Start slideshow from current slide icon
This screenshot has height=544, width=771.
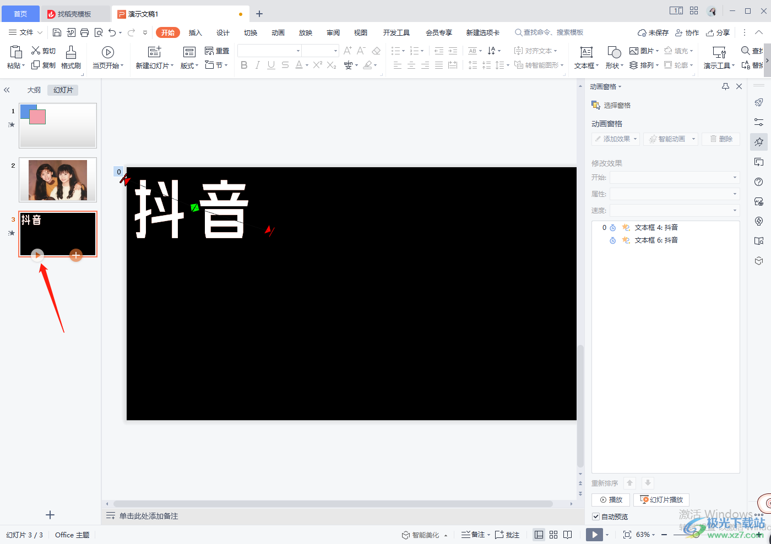pyautogui.click(x=108, y=52)
